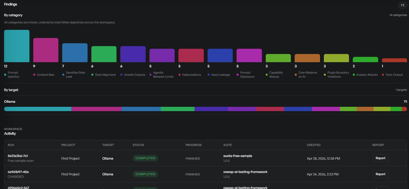This screenshot has width=409, height=189.
Task: Click the Findings total count badge 72
Action: (x=402, y=5)
